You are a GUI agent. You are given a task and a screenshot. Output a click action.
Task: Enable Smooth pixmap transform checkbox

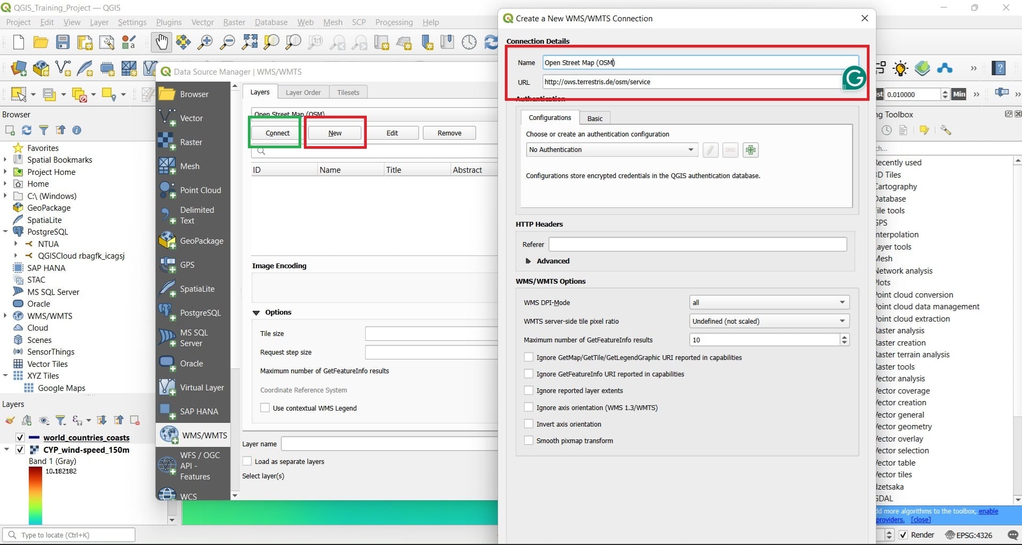pyautogui.click(x=528, y=440)
